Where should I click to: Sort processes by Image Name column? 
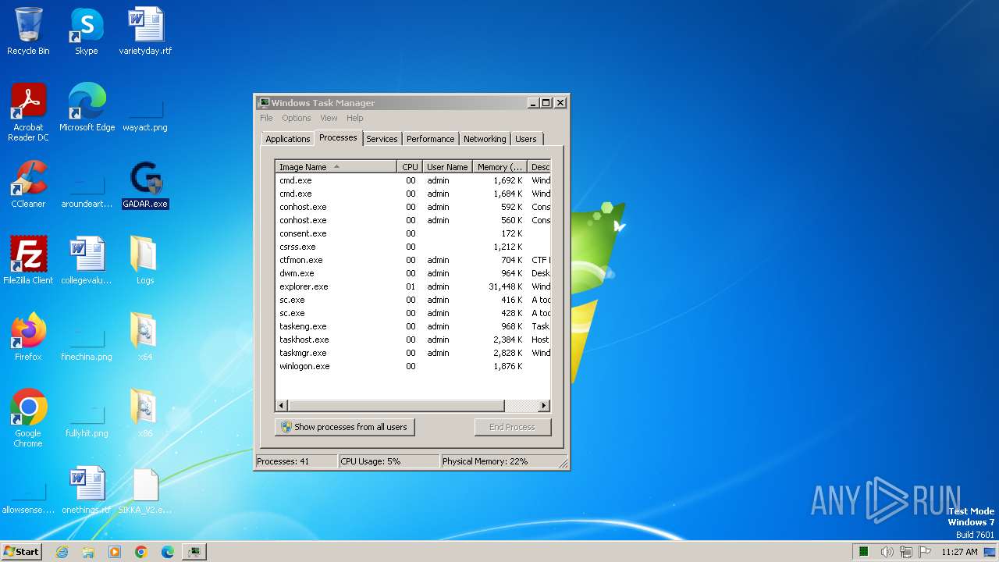(336, 167)
